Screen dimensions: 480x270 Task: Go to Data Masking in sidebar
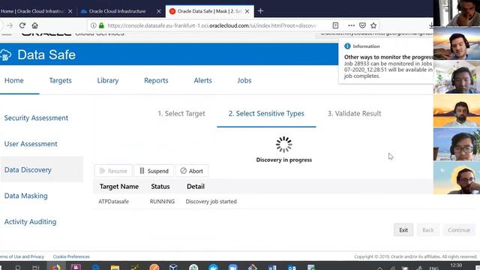(x=26, y=196)
